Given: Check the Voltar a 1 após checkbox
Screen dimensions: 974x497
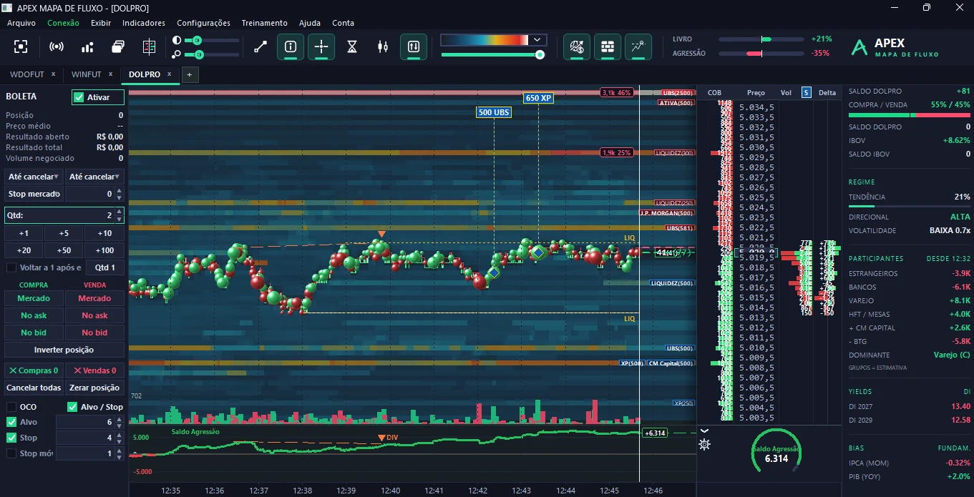Looking at the screenshot, I should point(11,267).
